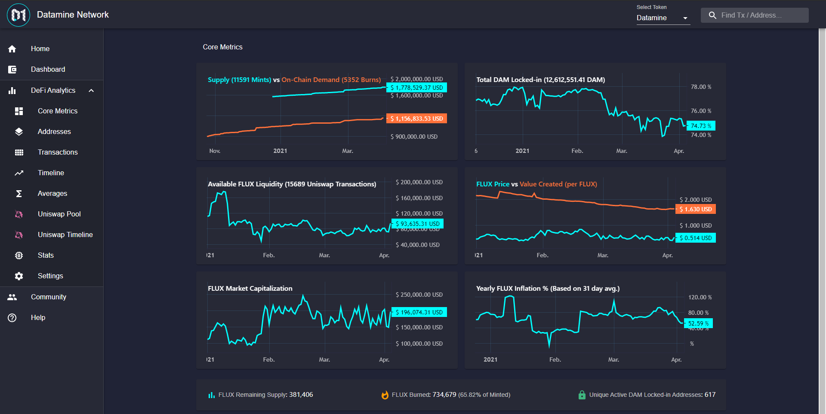Click the $ 93,635.31 USD liquidity label
Image resolution: width=826 pixels, height=414 pixels.
click(x=417, y=224)
